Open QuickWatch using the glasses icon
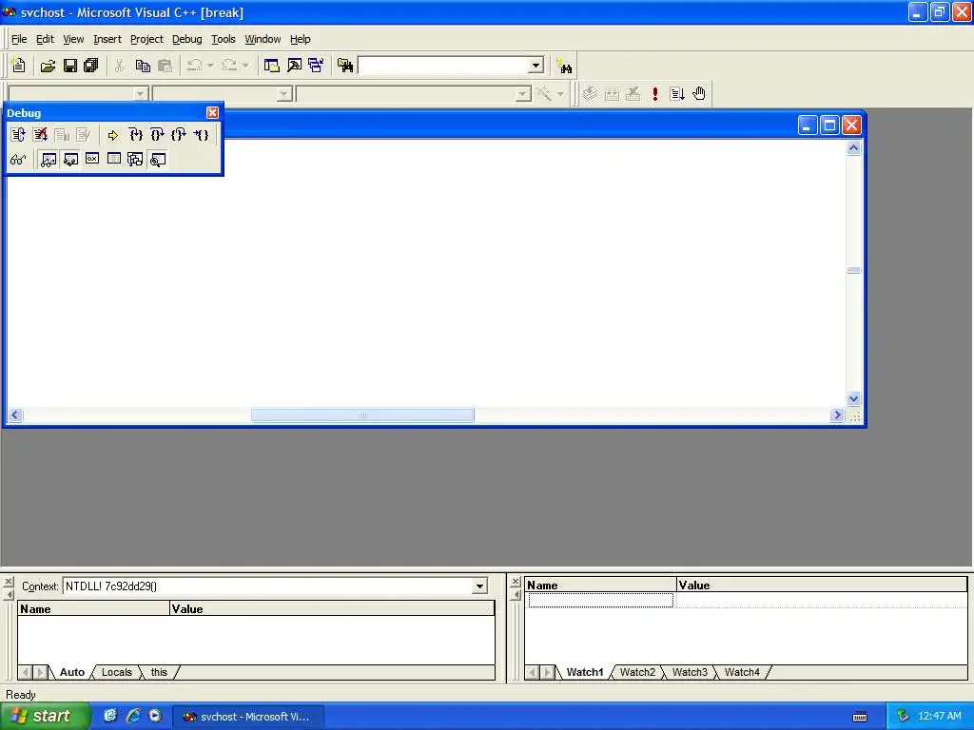 click(18, 160)
